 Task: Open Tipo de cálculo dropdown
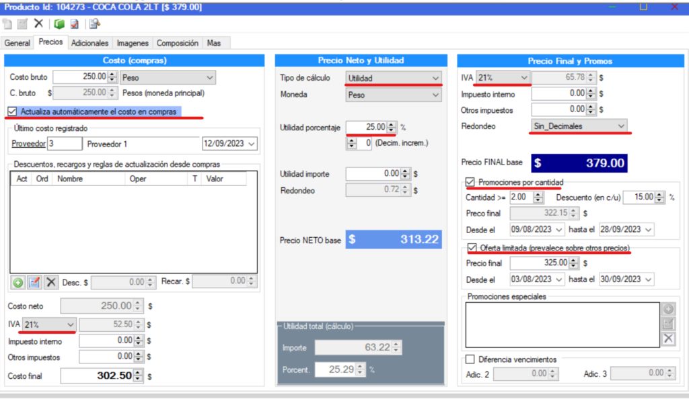pyautogui.click(x=393, y=78)
